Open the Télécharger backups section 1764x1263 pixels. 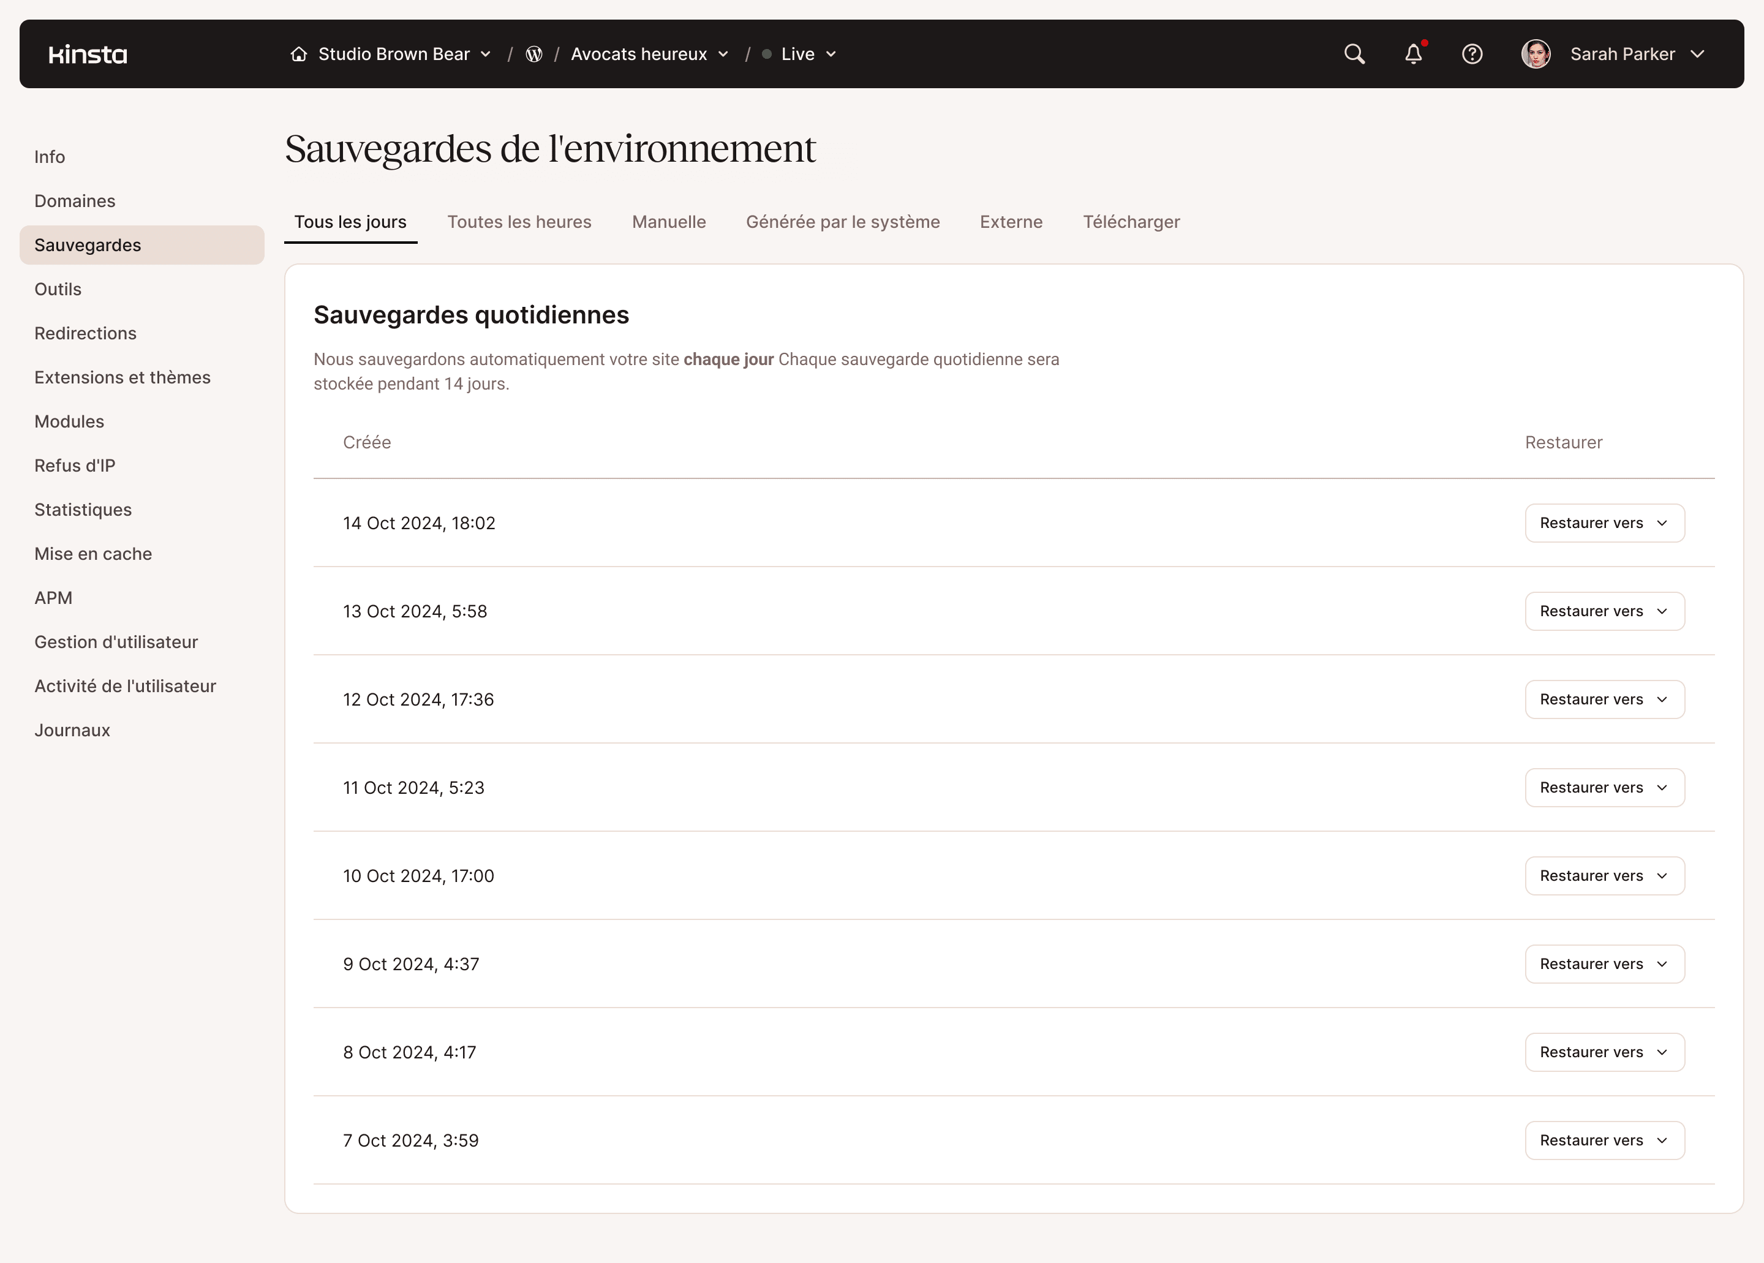pyautogui.click(x=1132, y=222)
